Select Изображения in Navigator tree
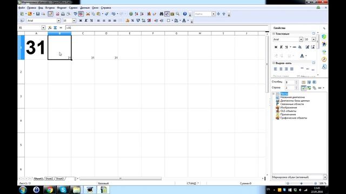Image resolution: width=346 pixels, height=194 pixels. (x=288, y=108)
